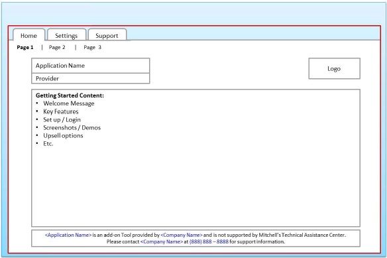Select the Welcome Message bullet item
The width and height of the screenshot is (387, 258).
tap(69, 103)
